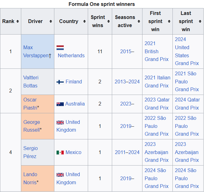Open Sergio Pérez 2011–2024 seasons link
Screen dimensions: 204x192
[x=127, y=152]
